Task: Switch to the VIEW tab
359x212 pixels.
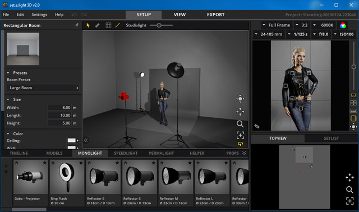Action: (179, 15)
